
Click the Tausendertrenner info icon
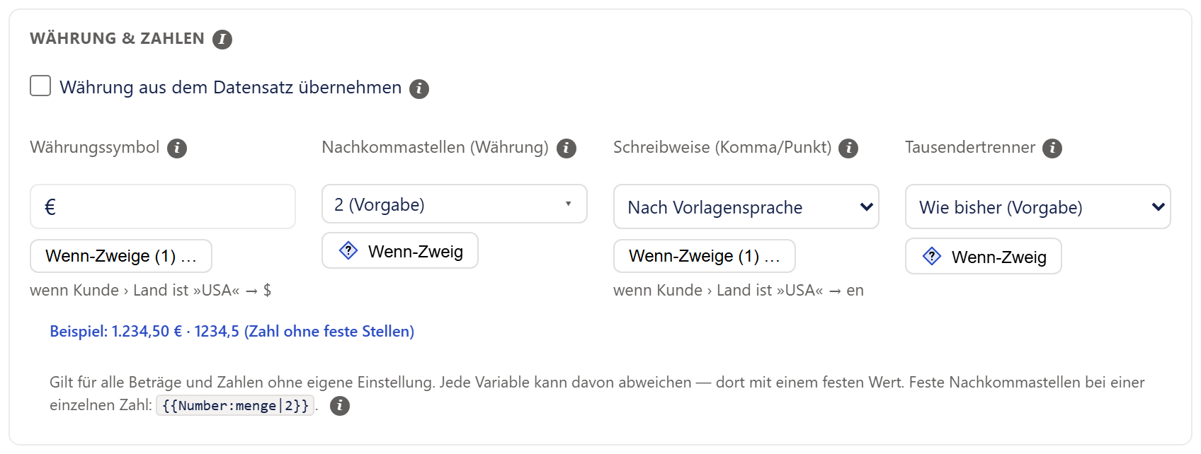pos(1052,149)
